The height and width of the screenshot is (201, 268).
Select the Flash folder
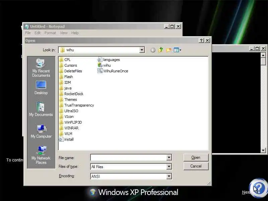pos(66,77)
